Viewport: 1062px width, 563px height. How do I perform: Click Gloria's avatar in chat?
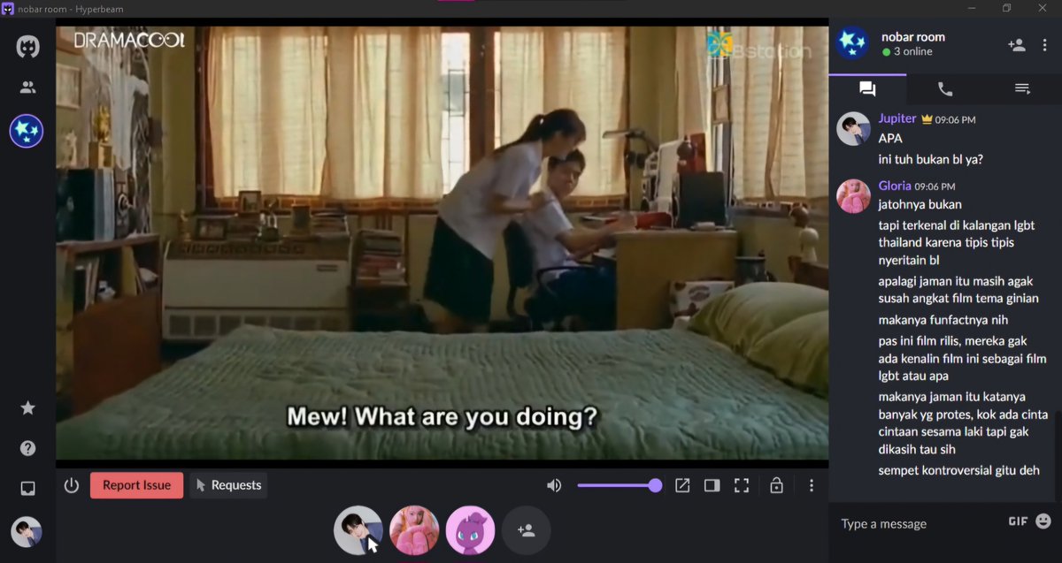853,196
